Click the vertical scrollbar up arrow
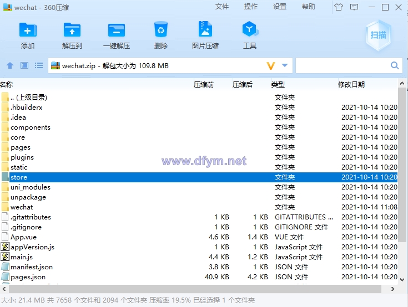 [402, 84]
